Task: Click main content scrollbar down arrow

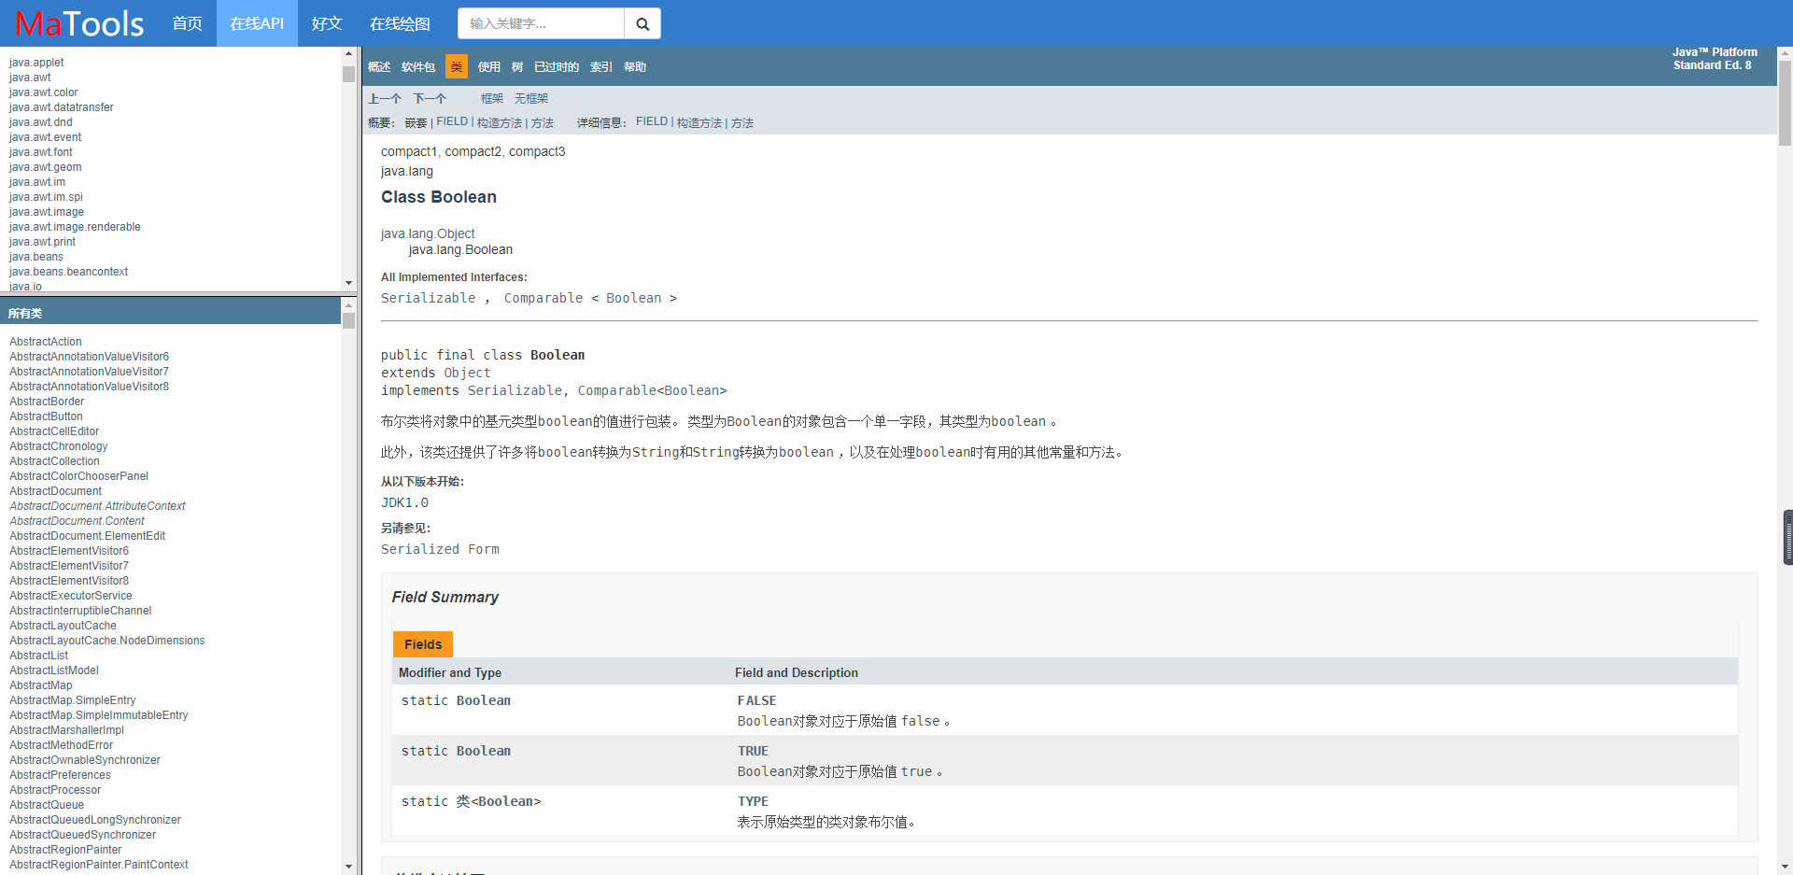Action: [1785, 867]
